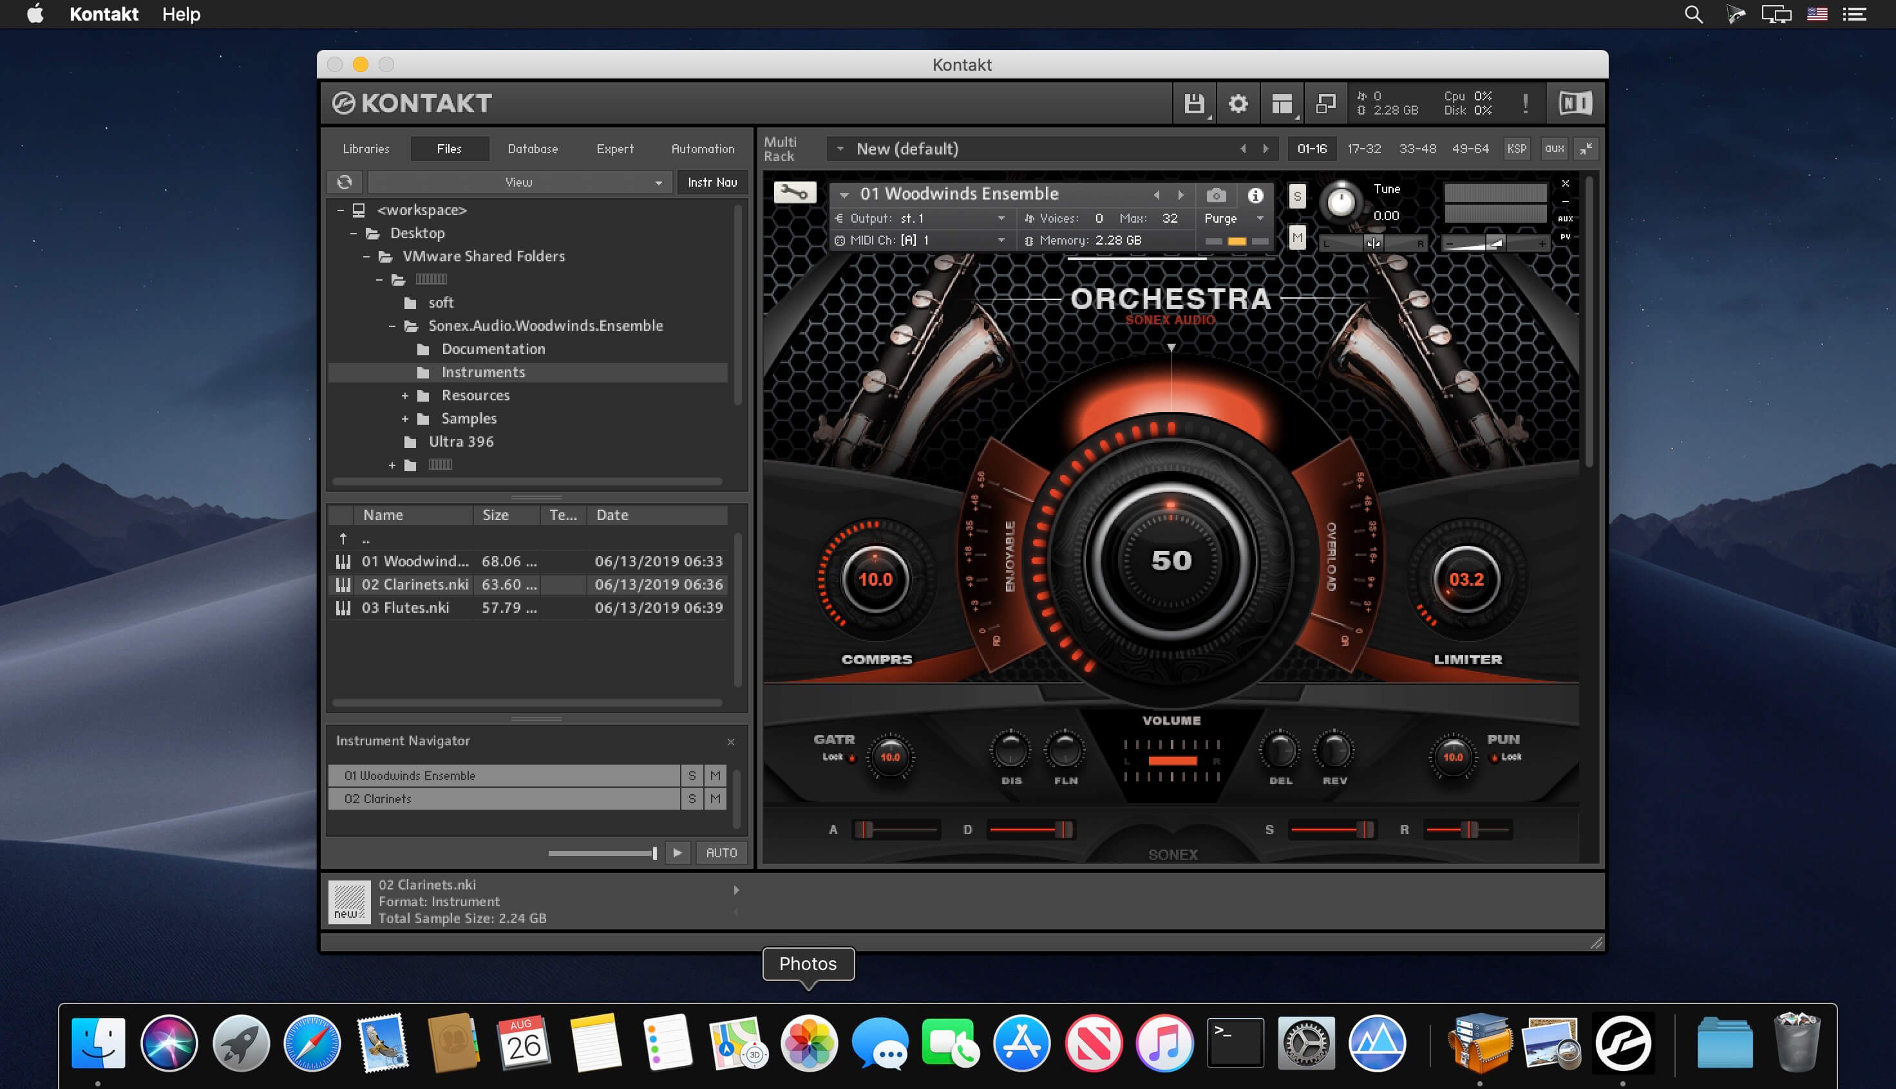Open Messages from the Dock
Viewport: 1896px width, 1089px height.
click(x=880, y=1043)
